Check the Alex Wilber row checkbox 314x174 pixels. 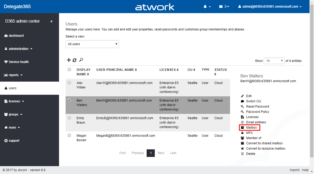tap(69, 82)
